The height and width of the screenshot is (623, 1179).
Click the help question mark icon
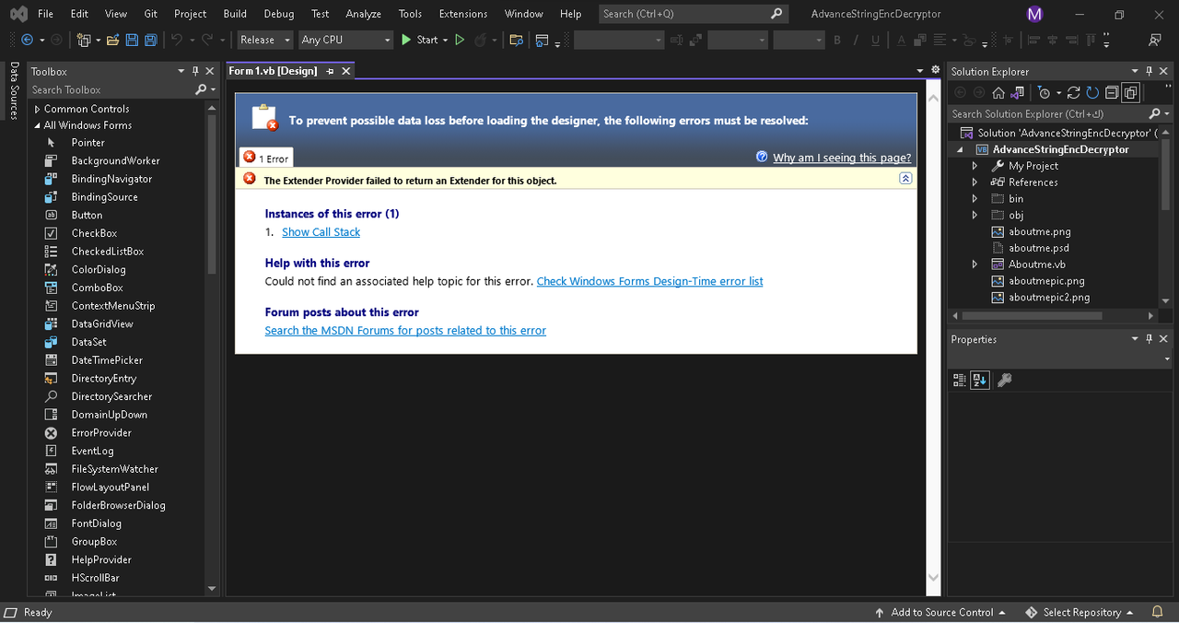(x=762, y=157)
